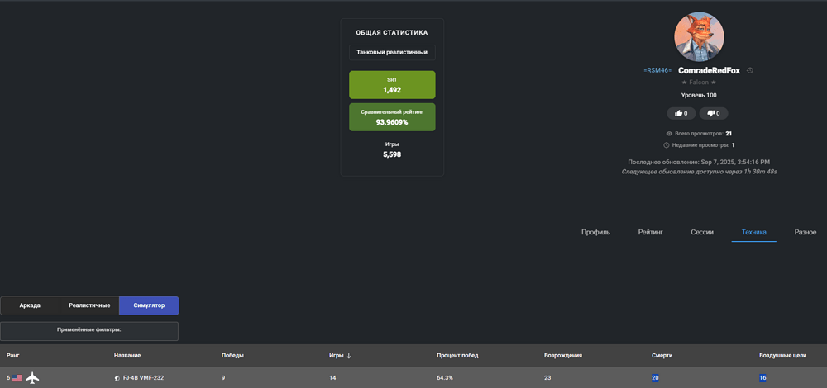Viewport: 827px width, 388px height.
Task: Sort table by Возрождения column header
Action: (x=562, y=355)
